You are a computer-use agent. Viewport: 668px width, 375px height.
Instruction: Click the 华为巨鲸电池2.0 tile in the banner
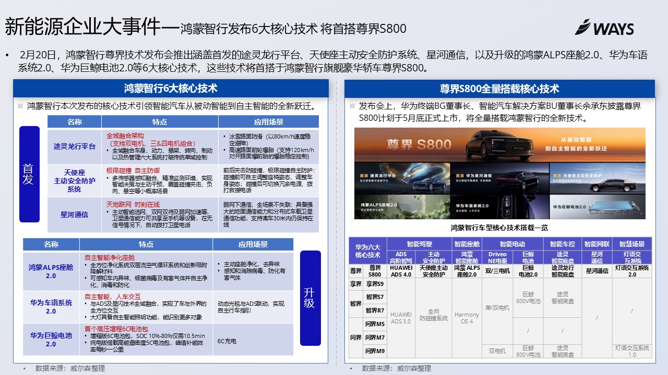pyautogui.click(x=598, y=207)
